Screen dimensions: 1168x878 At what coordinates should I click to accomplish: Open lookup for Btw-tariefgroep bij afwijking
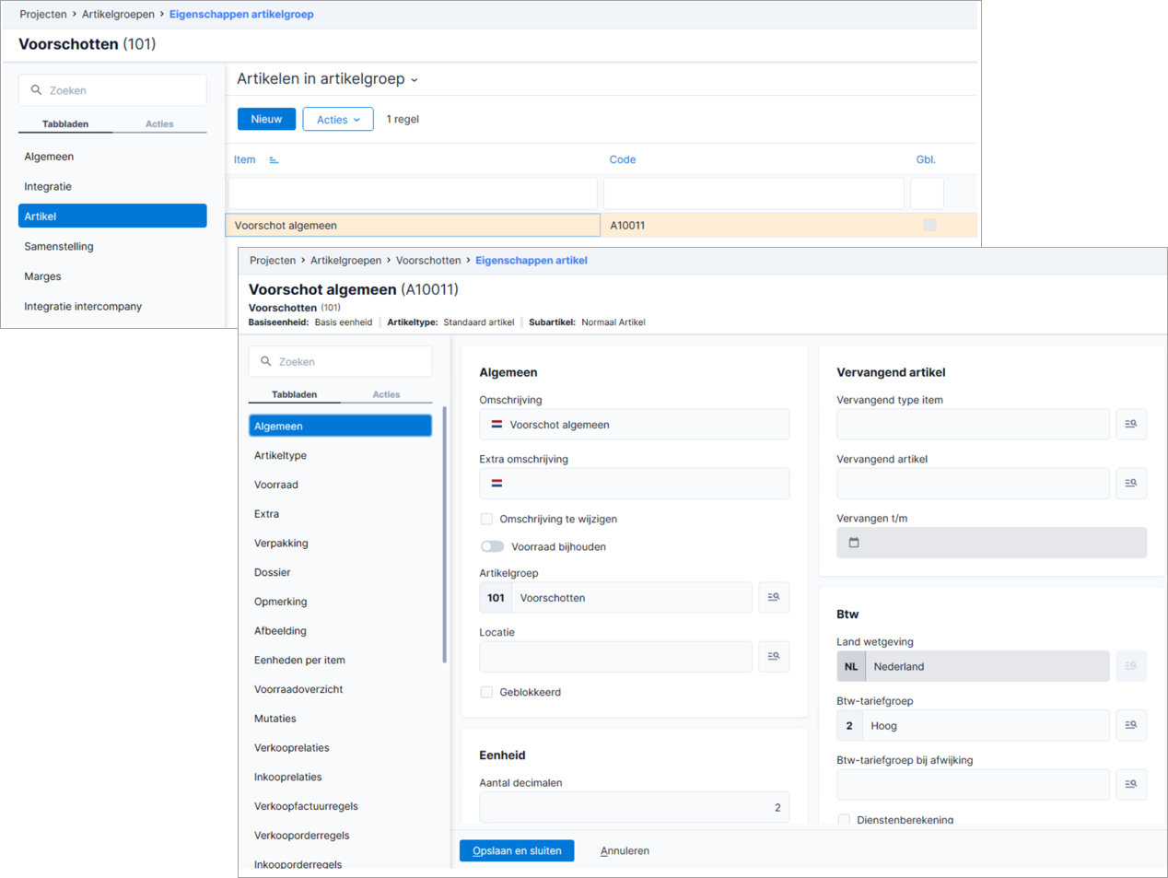click(1131, 785)
